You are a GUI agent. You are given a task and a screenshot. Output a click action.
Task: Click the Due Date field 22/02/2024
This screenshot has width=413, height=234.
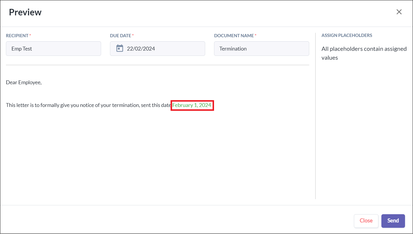[158, 48]
